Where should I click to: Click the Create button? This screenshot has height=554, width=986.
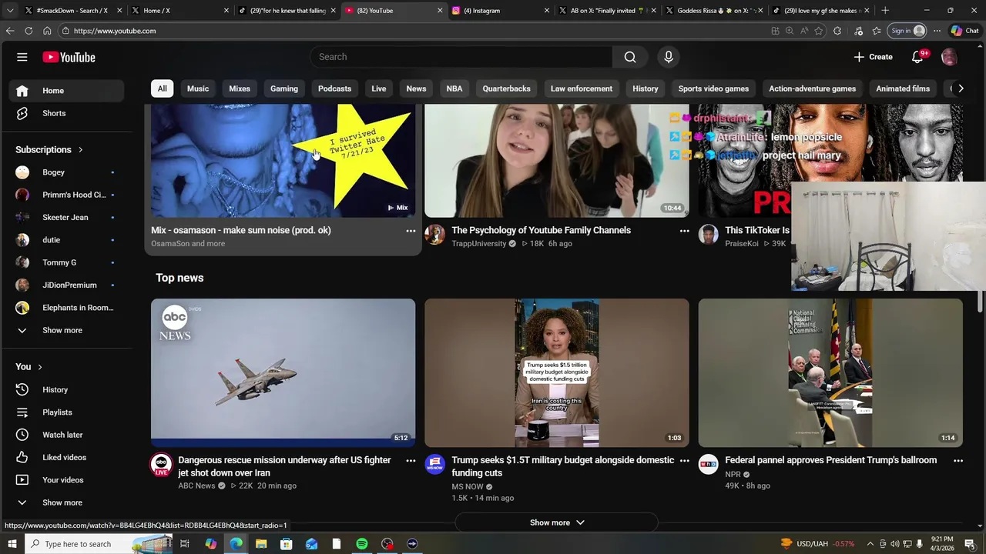coord(873,57)
